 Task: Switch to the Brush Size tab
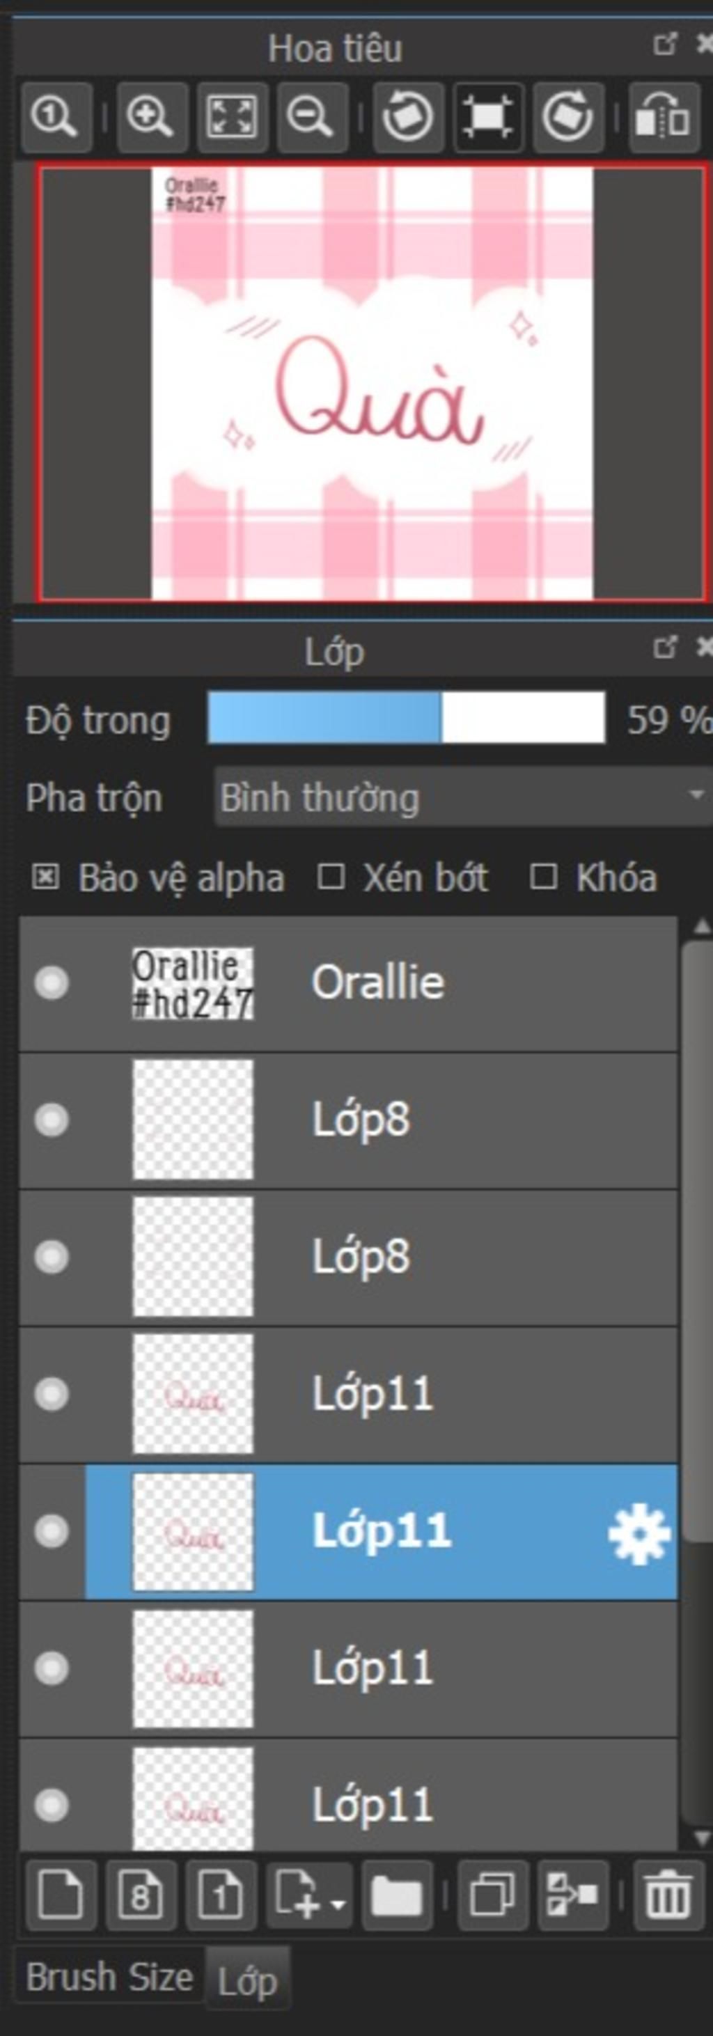pyautogui.click(x=109, y=1977)
